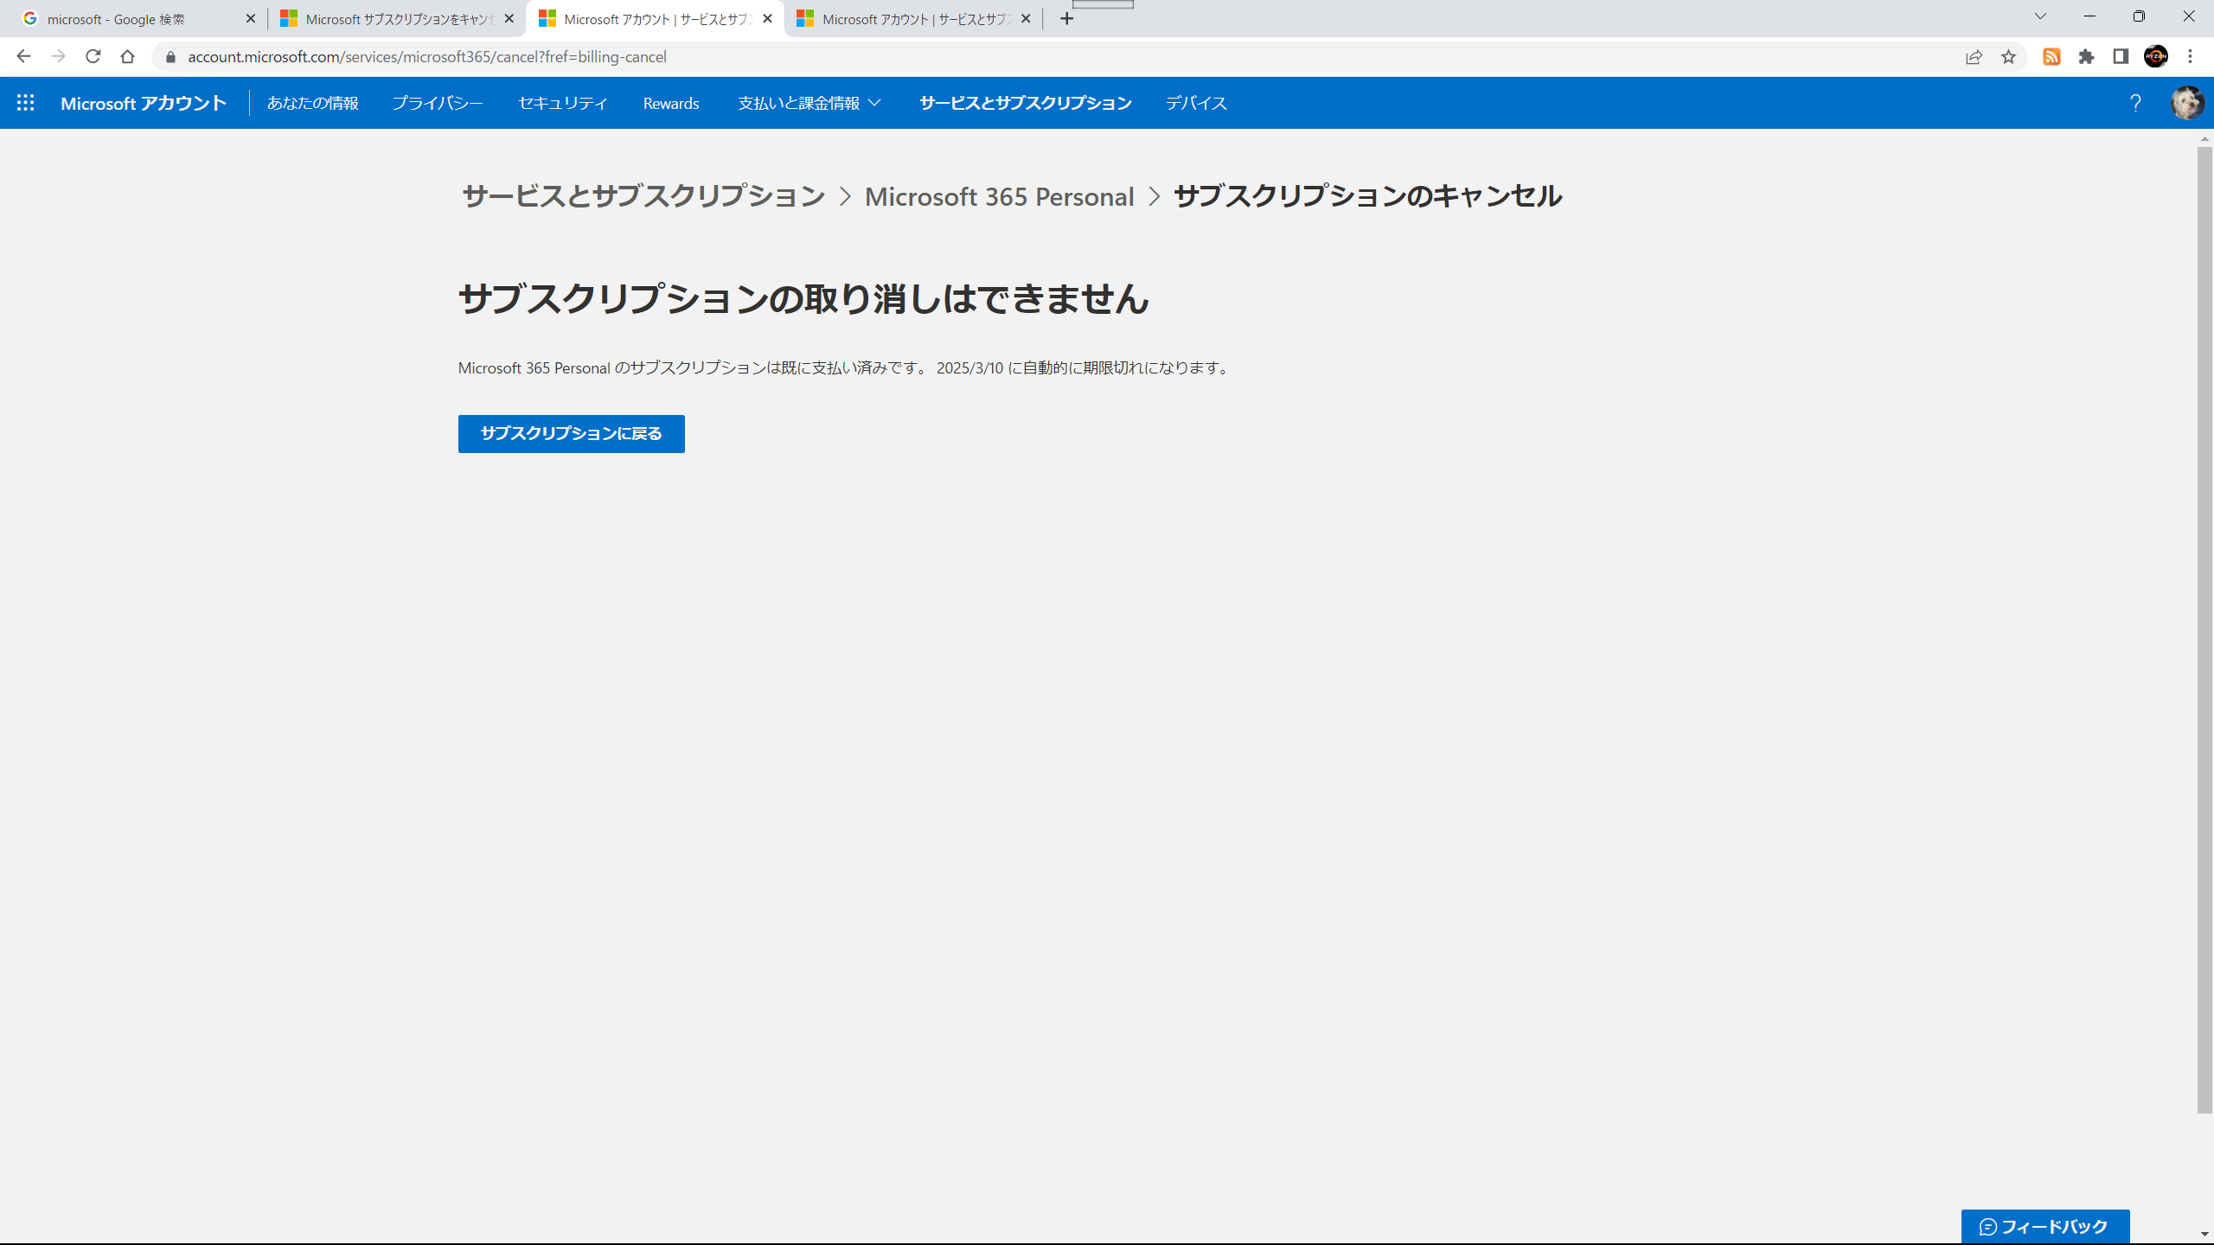Close the active Microsoft アカウント tab
The height and width of the screenshot is (1245, 2214).
[x=767, y=18]
